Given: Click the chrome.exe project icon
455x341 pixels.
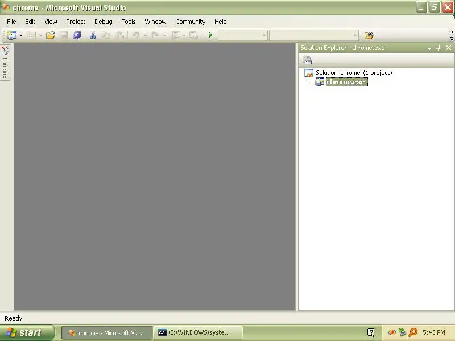Looking at the screenshot, I should click(x=320, y=82).
